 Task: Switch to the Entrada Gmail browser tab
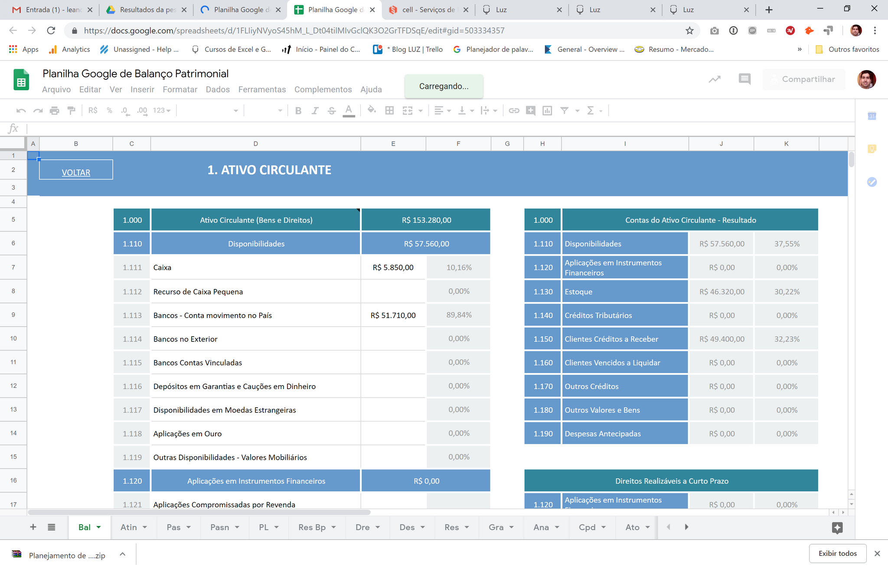click(52, 10)
